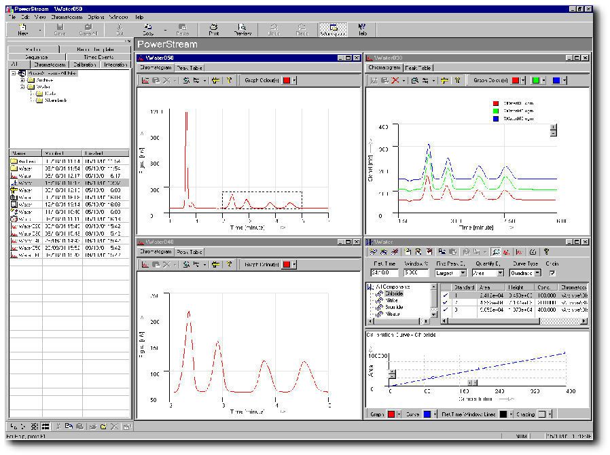Click the Print icon in main toolbar

coord(214,29)
